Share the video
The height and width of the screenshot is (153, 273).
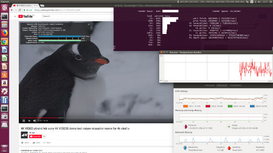pos(36,143)
